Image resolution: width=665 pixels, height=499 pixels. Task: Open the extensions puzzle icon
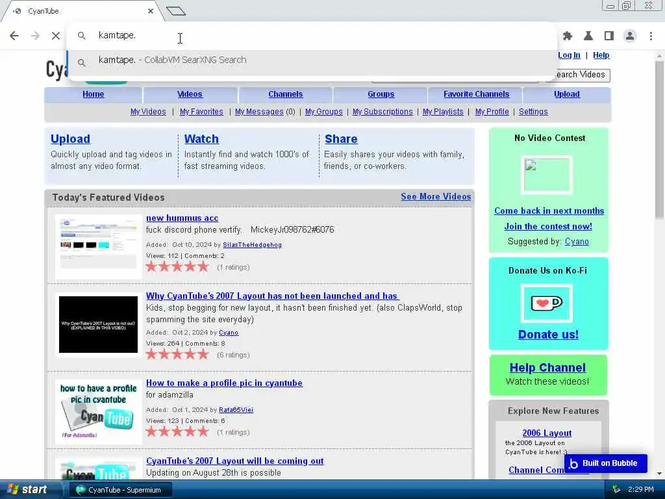(568, 36)
